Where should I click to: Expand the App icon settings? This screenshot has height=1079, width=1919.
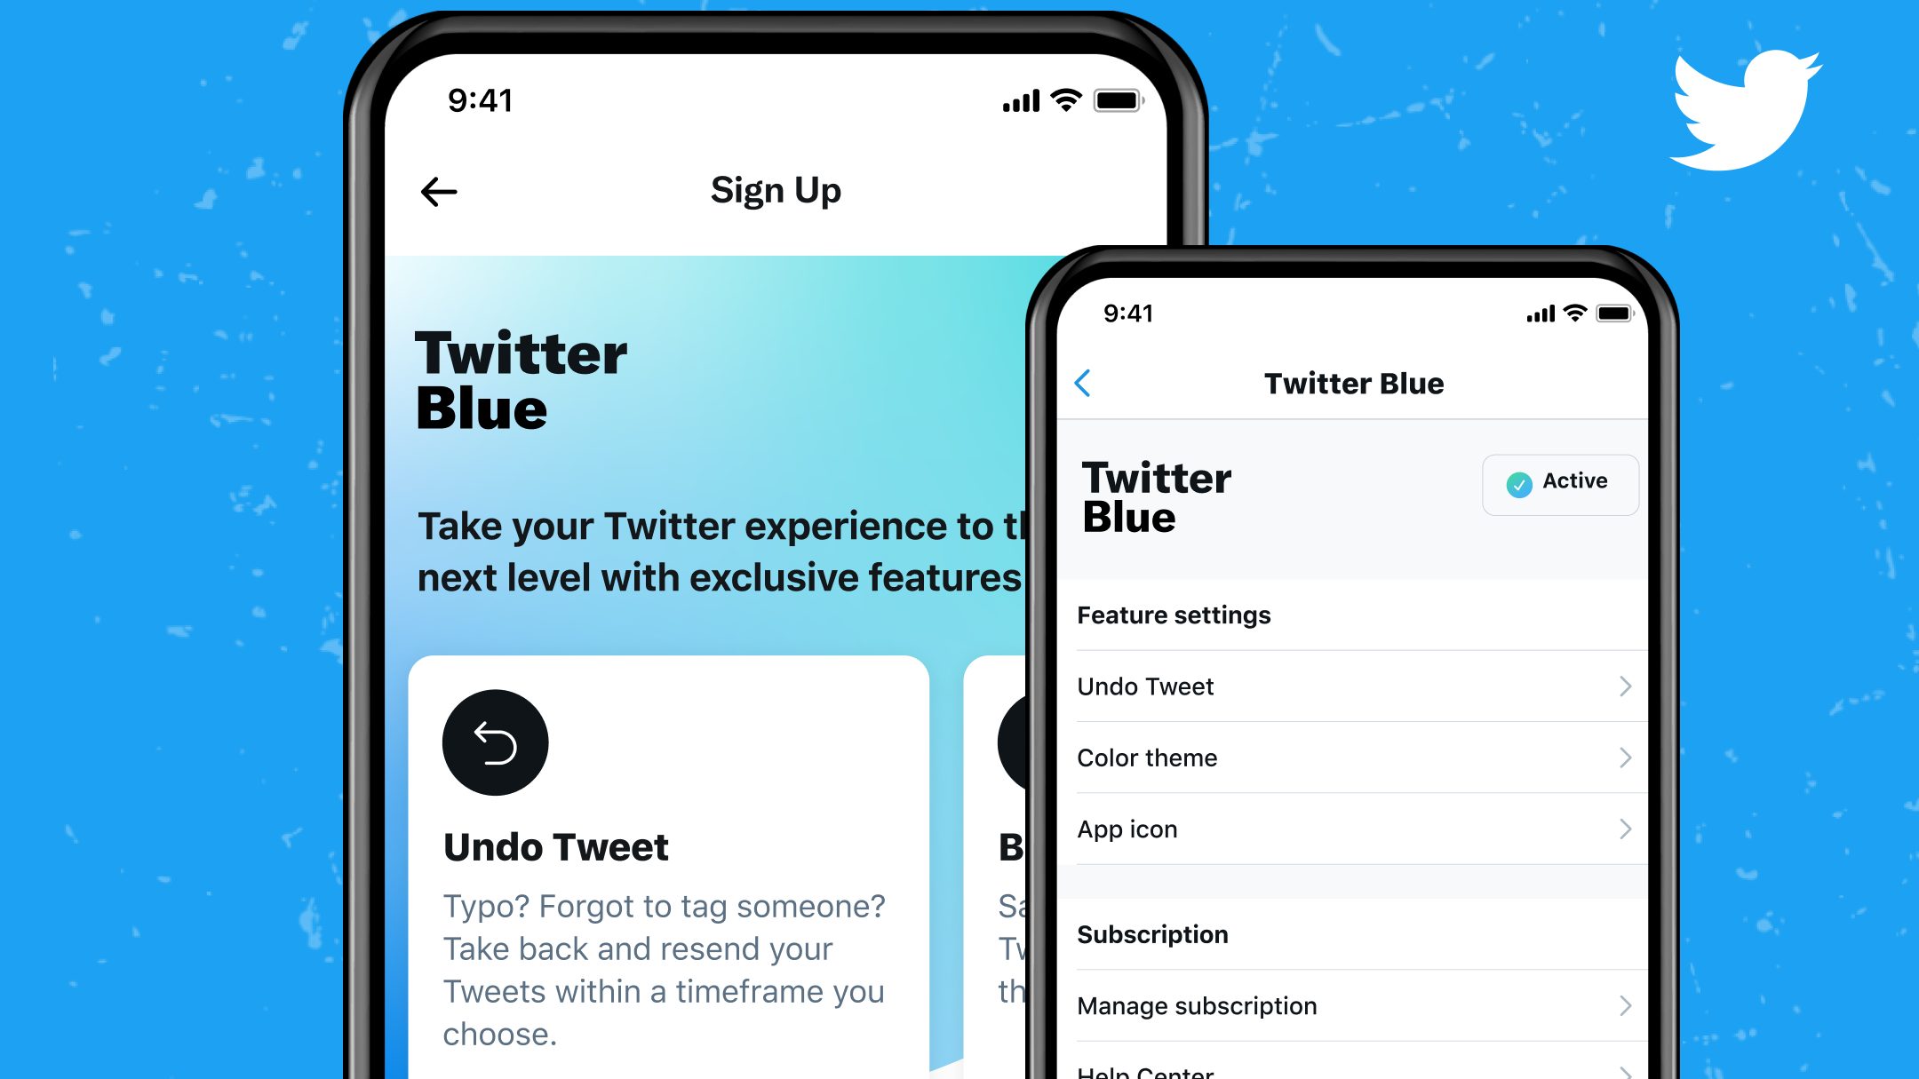coord(1357,829)
